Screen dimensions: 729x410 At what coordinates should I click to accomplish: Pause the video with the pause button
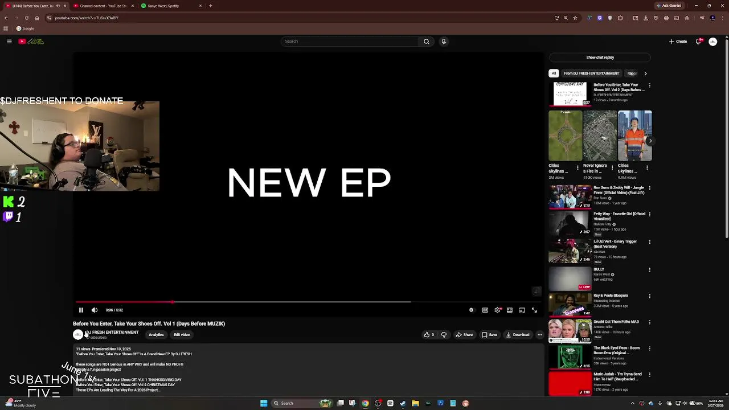coord(81,310)
